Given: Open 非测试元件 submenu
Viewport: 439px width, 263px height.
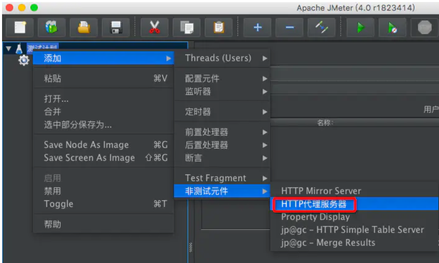Looking at the screenshot, I should click(222, 191).
